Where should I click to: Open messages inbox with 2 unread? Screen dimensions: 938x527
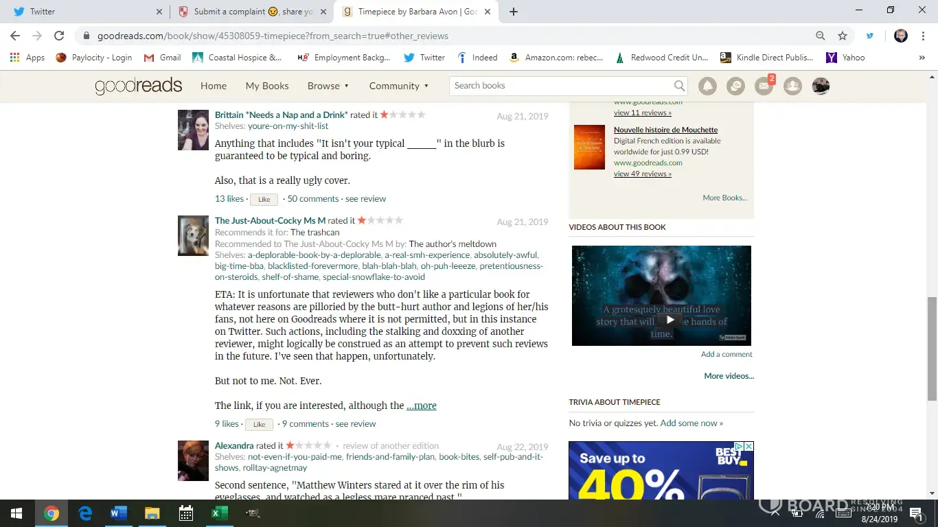(x=764, y=86)
